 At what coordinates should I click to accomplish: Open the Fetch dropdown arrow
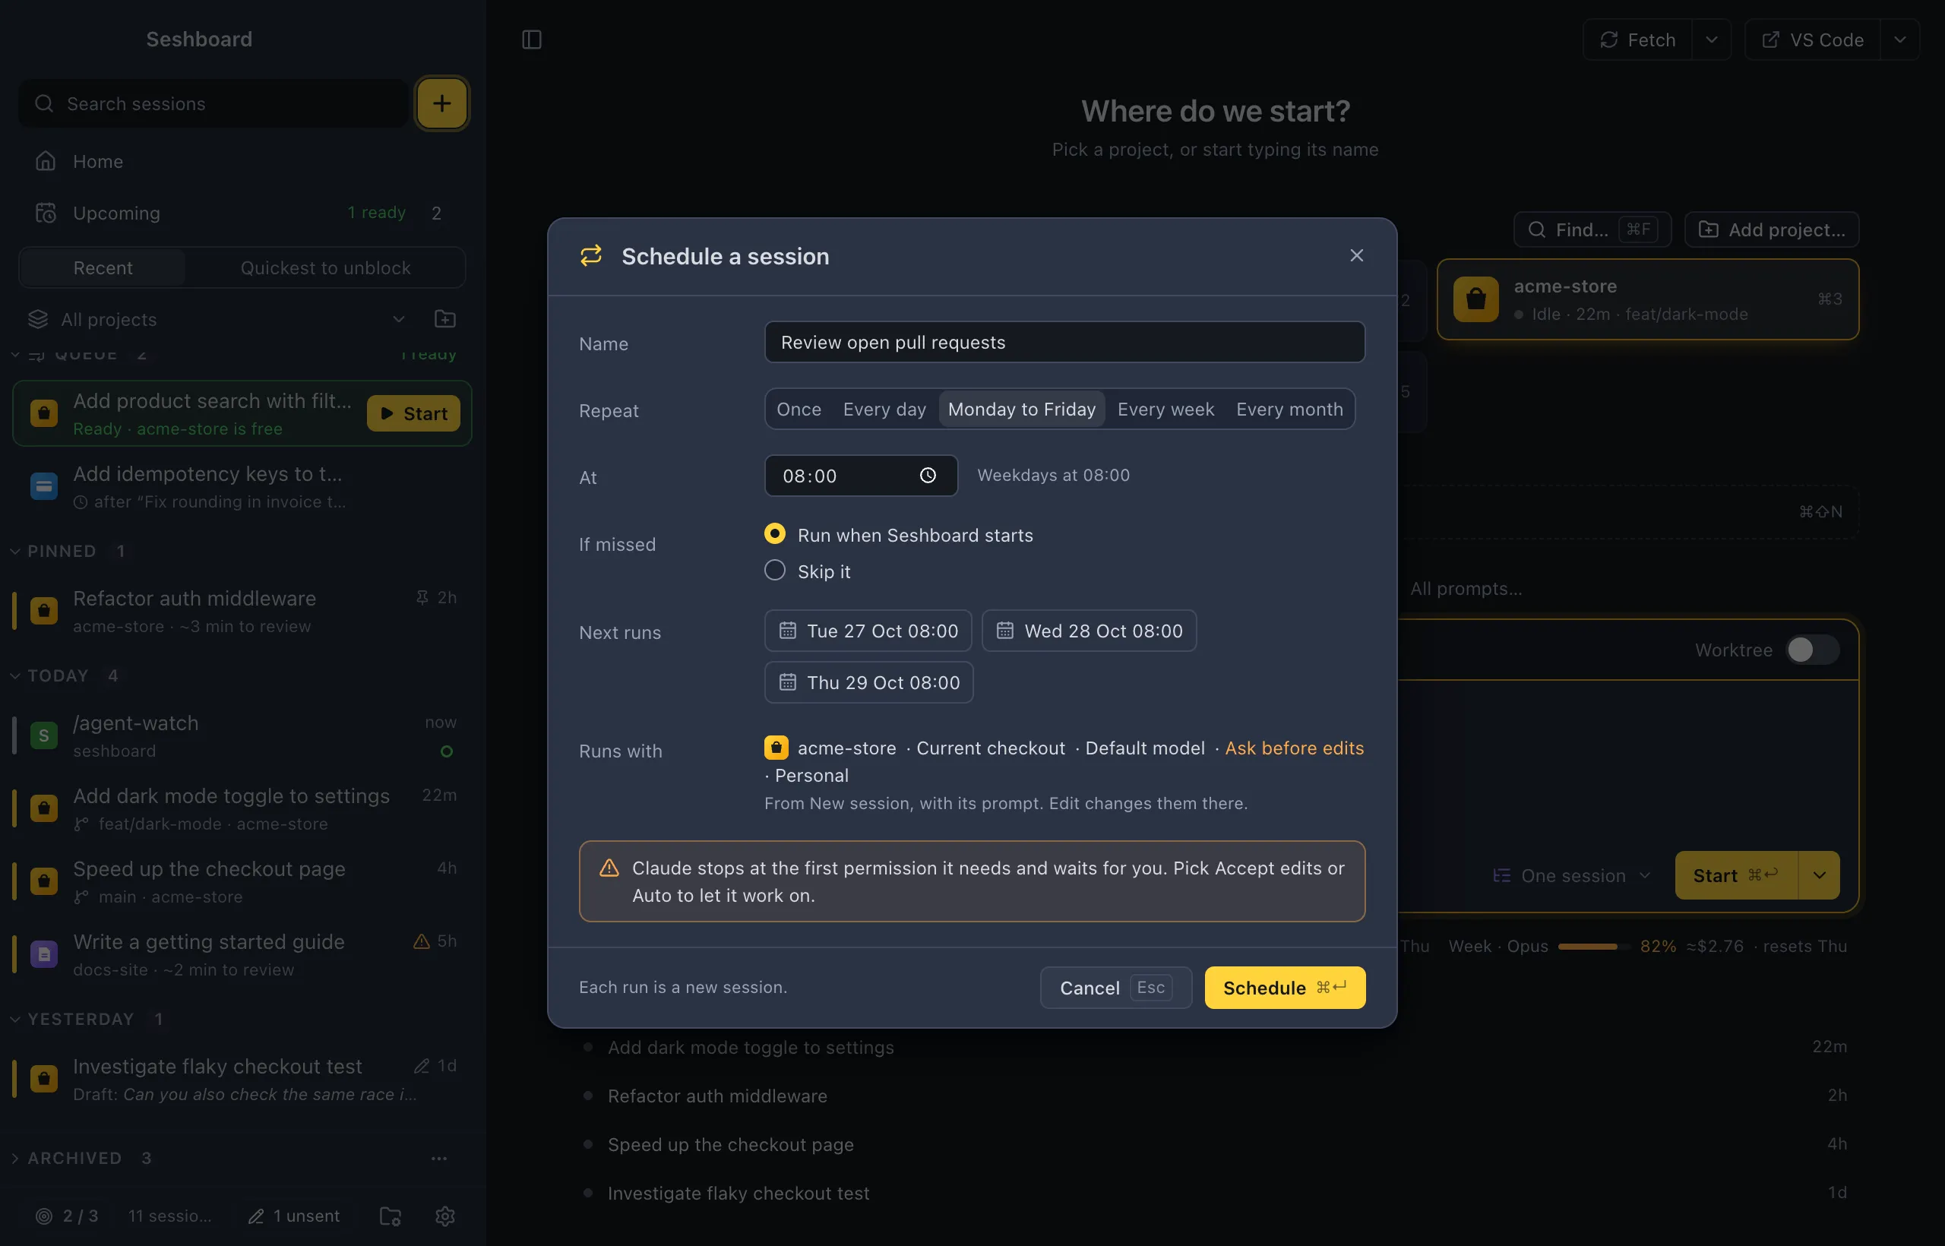1711,40
